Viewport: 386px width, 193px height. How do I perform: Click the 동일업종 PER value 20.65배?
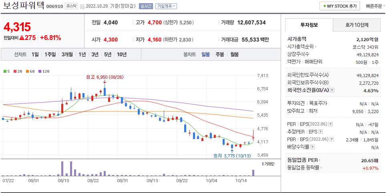[x=370, y=161]
